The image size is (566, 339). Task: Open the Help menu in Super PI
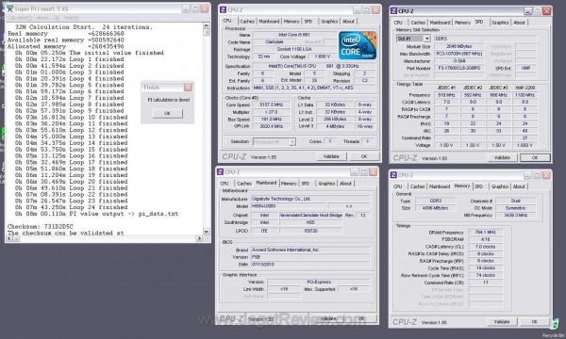(x=71, y=18)
